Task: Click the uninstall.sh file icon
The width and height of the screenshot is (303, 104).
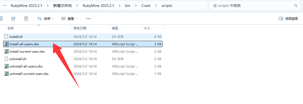Action: tap(6, 59)
